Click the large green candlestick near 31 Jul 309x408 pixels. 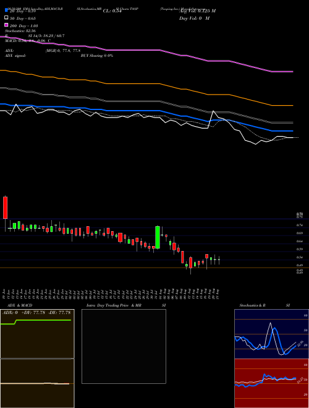point(158,237)
